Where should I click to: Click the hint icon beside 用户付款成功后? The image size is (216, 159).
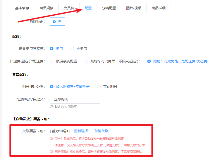52,138
